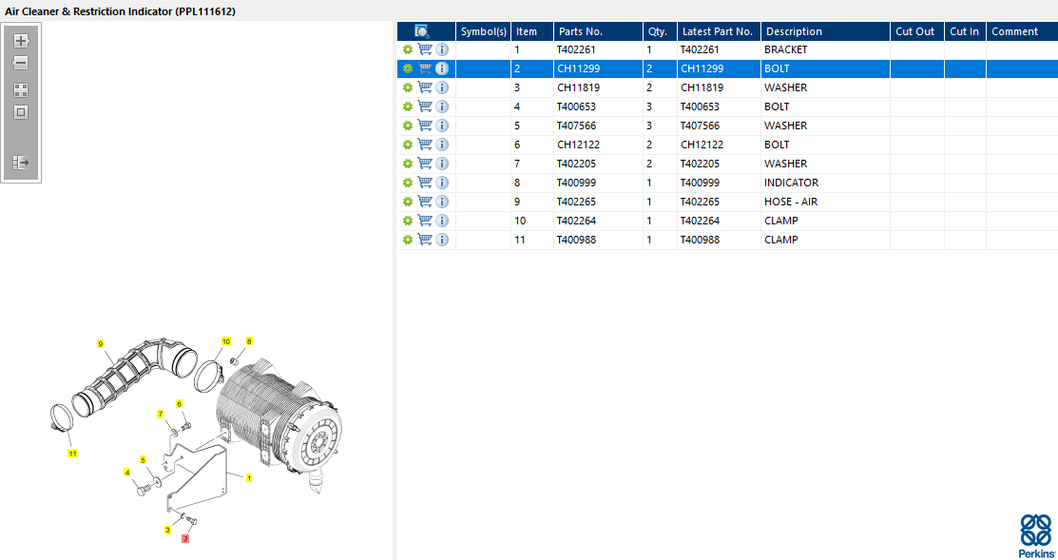The width and height of the screenshot is (1058, 560).
Task: Click the Perkins logo
Action: (1035, 535)
